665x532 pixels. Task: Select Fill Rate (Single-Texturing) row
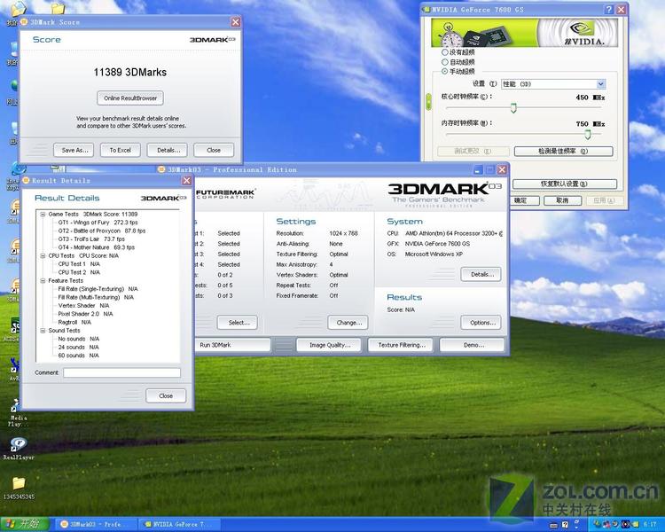pyautogui.click(x=98, y=289)
